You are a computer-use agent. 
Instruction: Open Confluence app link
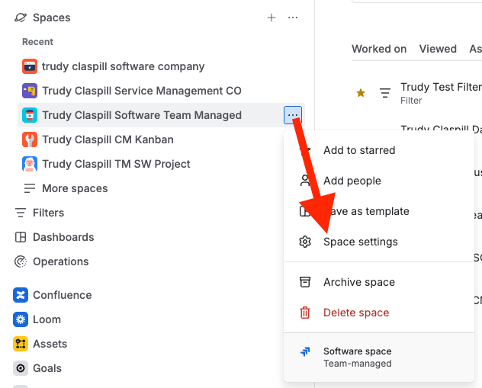tap(62, 295)
